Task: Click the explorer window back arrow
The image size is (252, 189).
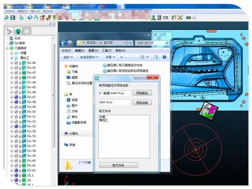Action: pyautogui.click(x=63, y=43)
